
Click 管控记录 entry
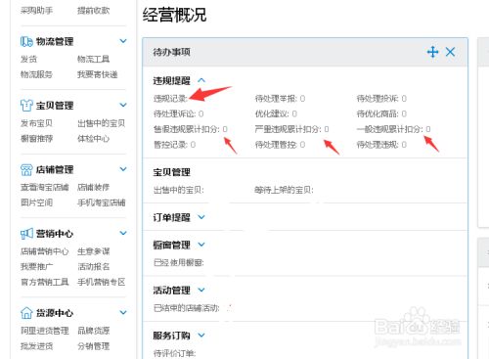point(174,145)
